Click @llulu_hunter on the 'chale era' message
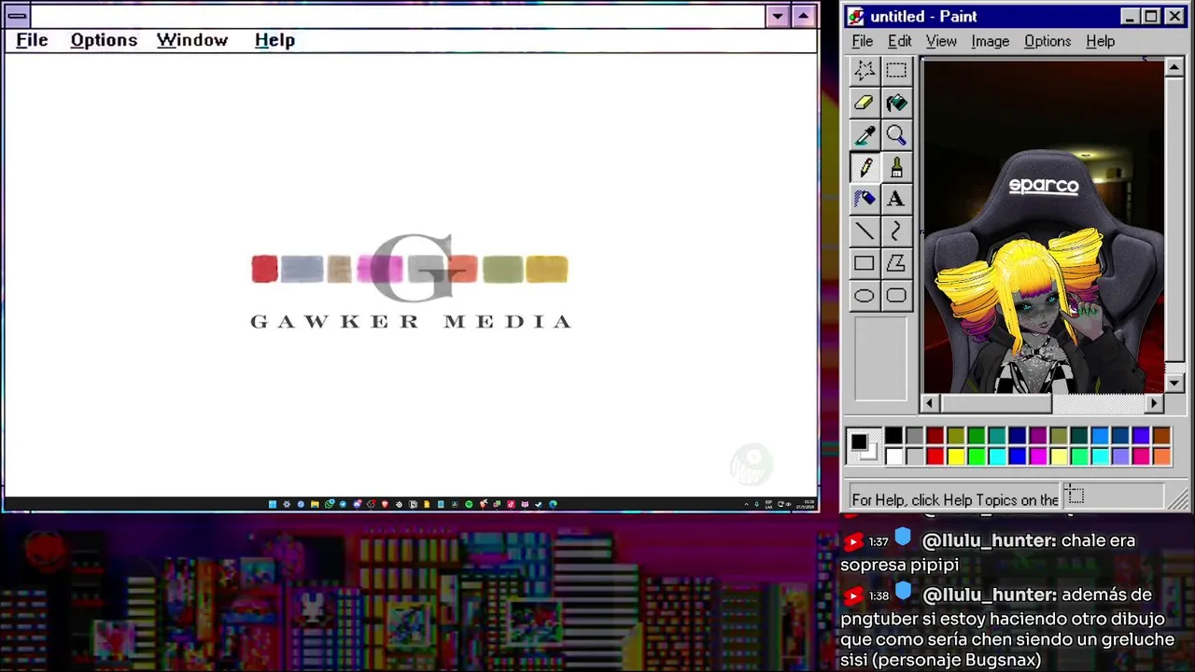The width and height of the screenshot is (1195, 672). tap(989, 540)
